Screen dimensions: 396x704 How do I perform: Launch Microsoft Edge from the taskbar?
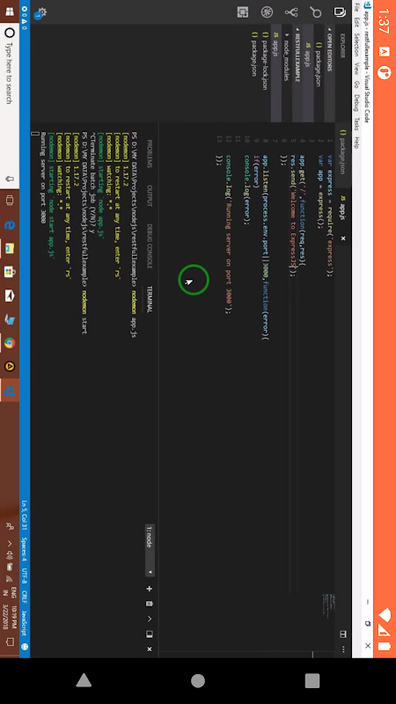click(x=10, y=225)
